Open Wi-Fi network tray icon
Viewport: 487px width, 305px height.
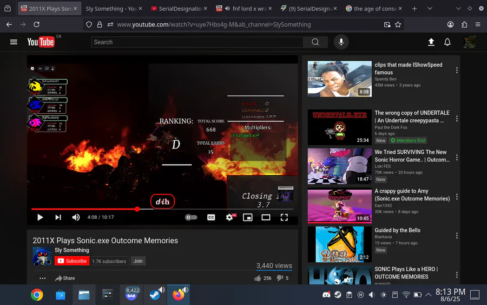coord(406,295)
